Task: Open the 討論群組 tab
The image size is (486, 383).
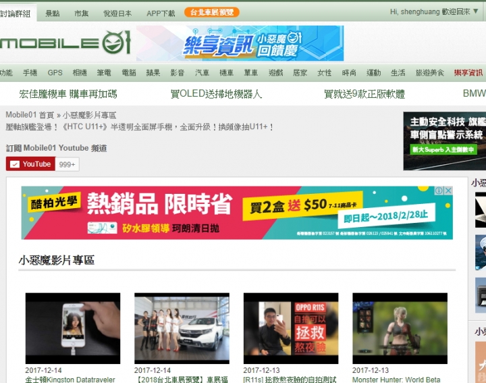Action: 15,14
